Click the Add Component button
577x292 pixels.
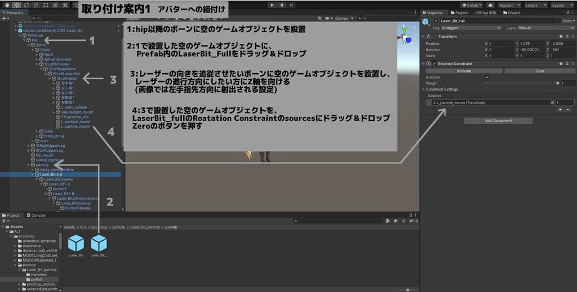point(498,121)
